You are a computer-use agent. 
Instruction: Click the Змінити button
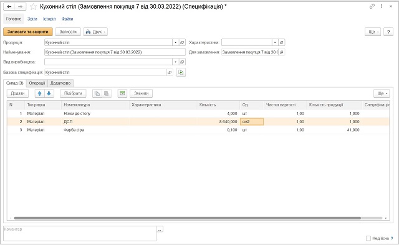(142, 93)
